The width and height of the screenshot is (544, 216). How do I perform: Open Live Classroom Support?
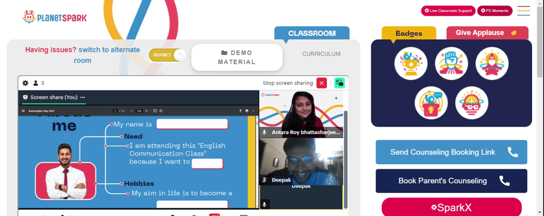click(448, 11)
